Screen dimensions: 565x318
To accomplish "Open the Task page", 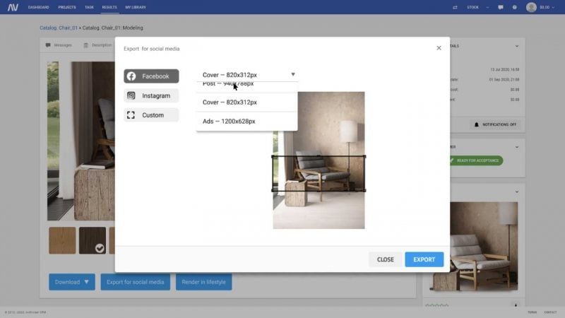I will click(90, 7).
